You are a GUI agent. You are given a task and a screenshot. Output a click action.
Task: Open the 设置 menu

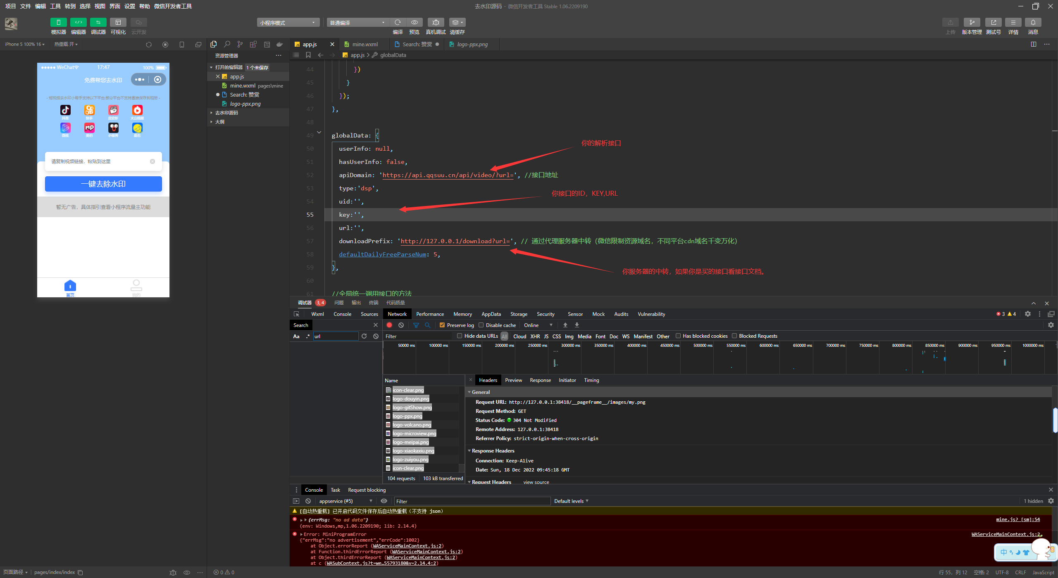coord(129,6)
